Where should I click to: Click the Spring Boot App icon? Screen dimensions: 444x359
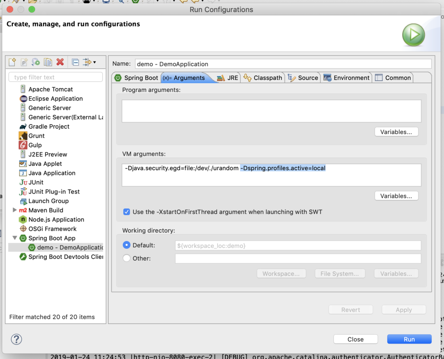tap(23, 238)
